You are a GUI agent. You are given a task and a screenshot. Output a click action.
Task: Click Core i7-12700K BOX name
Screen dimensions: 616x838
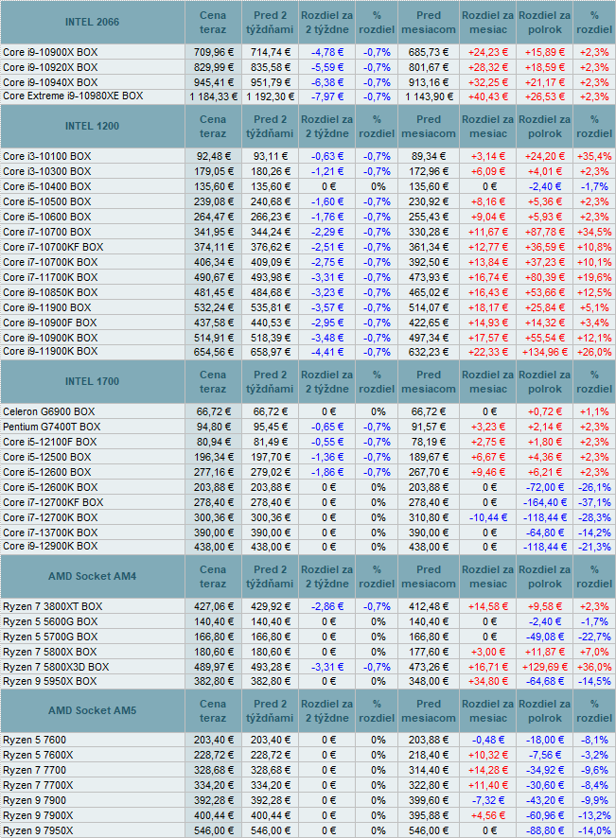pos(50,518)
